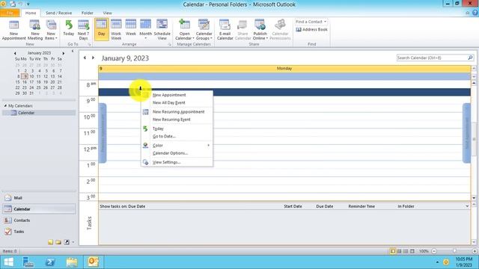The width and height of the screenshot is (479, 269).
Task: Open Windows Start button
Action: coord(9,262)
